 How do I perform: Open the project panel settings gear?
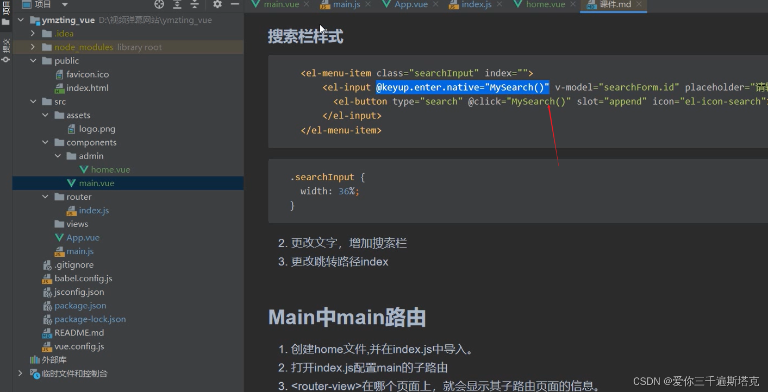[216, 4]
